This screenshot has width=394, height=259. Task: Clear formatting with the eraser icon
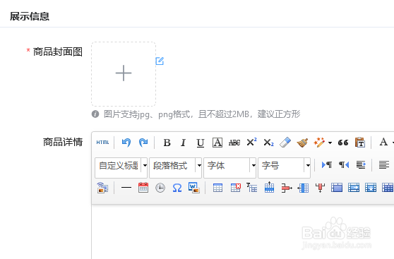(285, 142)
